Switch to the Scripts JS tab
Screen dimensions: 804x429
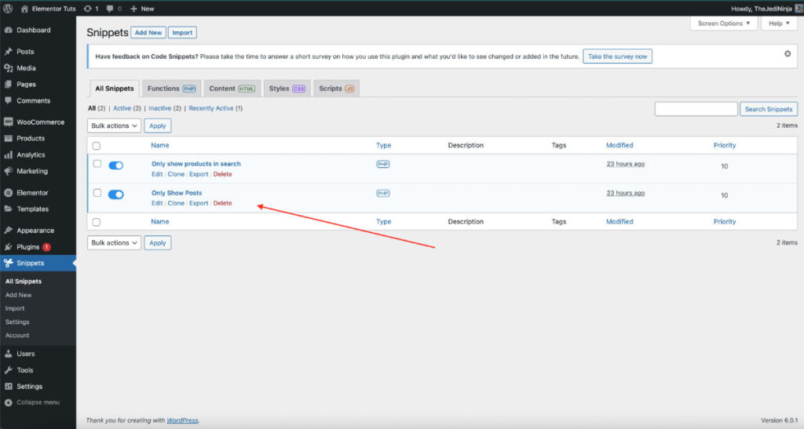click(x=336, y=89)
